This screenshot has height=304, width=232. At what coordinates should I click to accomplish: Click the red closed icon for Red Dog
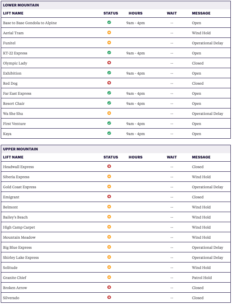[x=109, y=83]
